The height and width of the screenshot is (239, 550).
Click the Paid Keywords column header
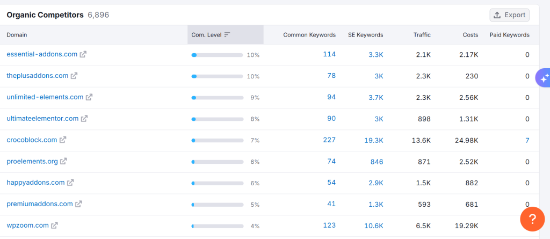(x=509, y=35)
